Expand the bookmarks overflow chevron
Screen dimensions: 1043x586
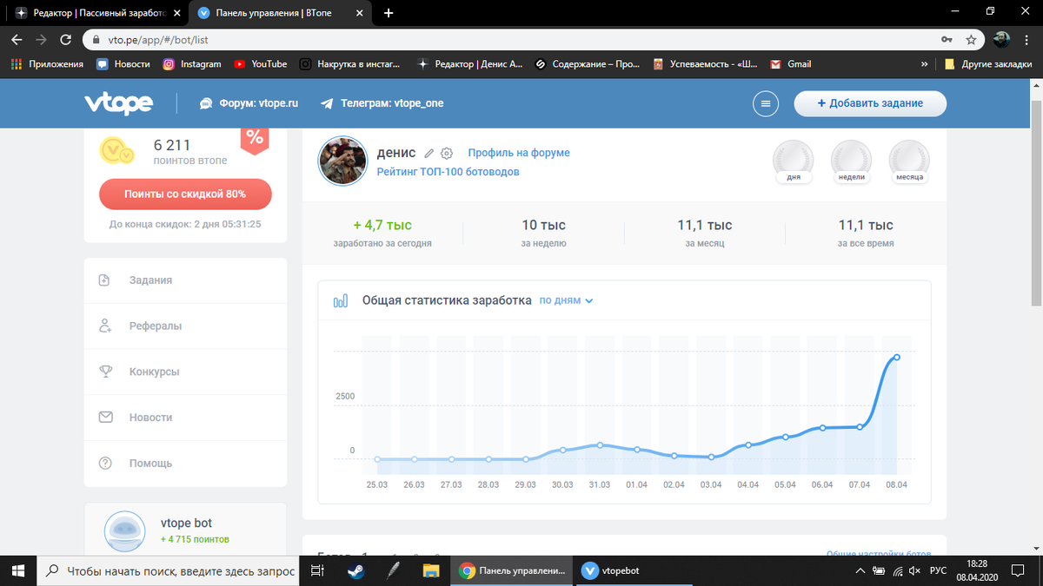tap(925, 64)
